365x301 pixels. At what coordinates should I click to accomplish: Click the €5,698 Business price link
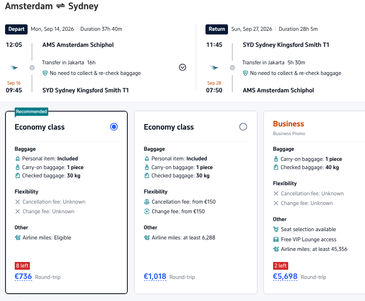[285, 277]
